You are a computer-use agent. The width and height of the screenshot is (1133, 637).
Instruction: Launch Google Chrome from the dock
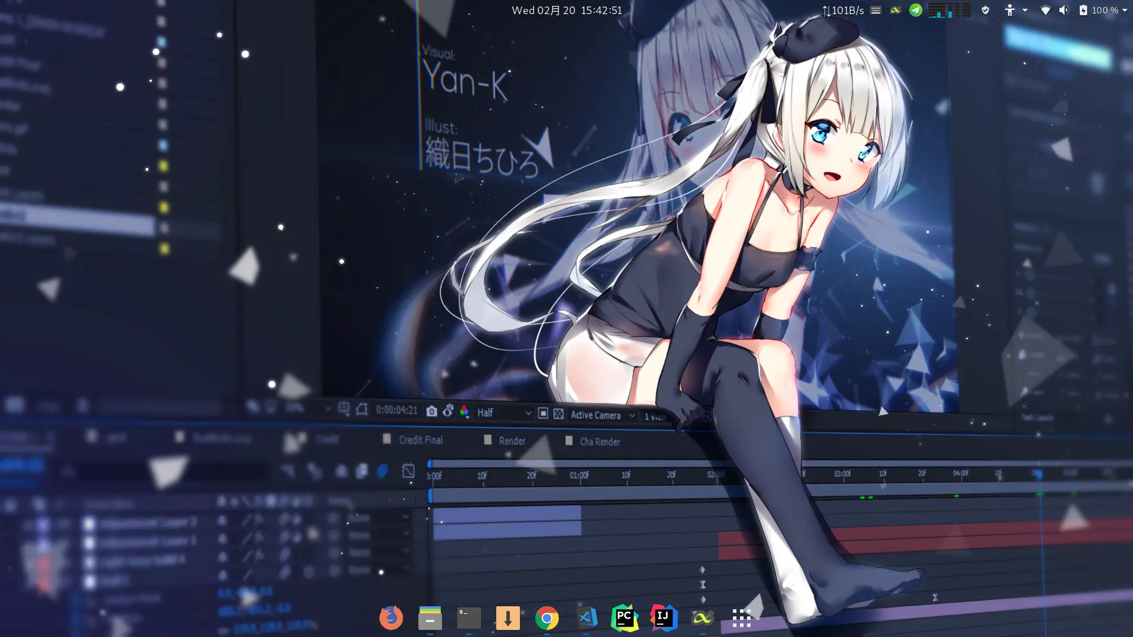[x=547, y=618]
